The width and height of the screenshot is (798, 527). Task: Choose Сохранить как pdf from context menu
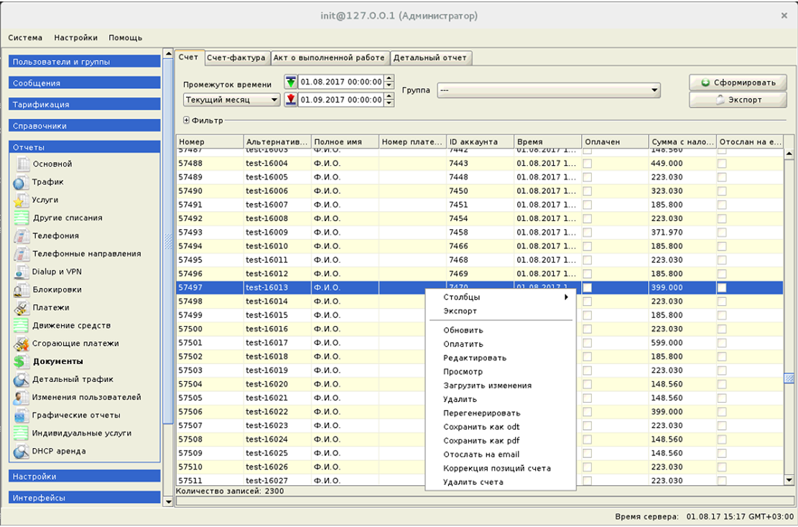(x=501, y=441)
